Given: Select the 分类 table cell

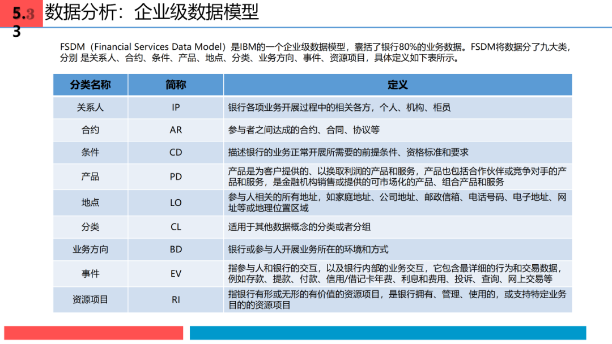Looking at the screenshot, I should [x=91, y=227].
